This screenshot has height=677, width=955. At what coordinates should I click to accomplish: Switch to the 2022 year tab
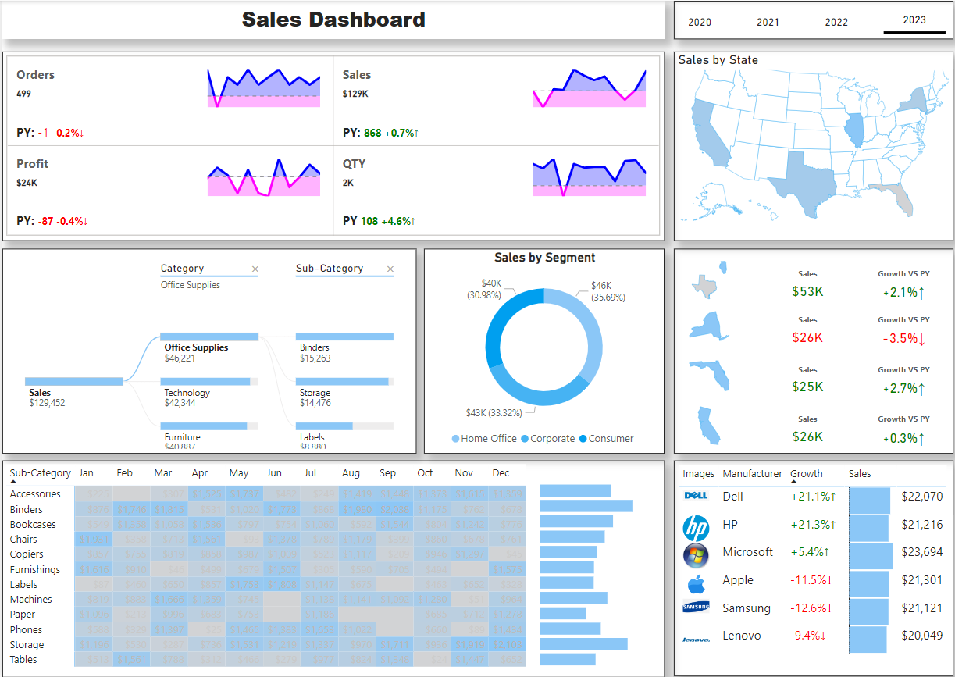[x=836, y=22]
